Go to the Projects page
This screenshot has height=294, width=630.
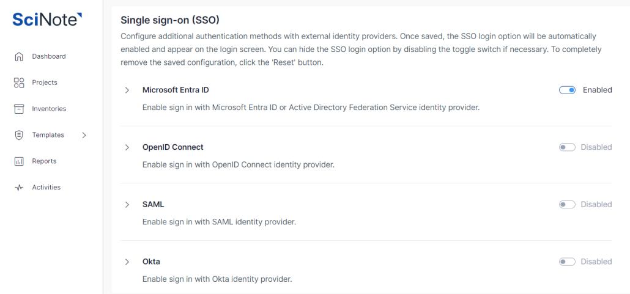click(45, 83)
